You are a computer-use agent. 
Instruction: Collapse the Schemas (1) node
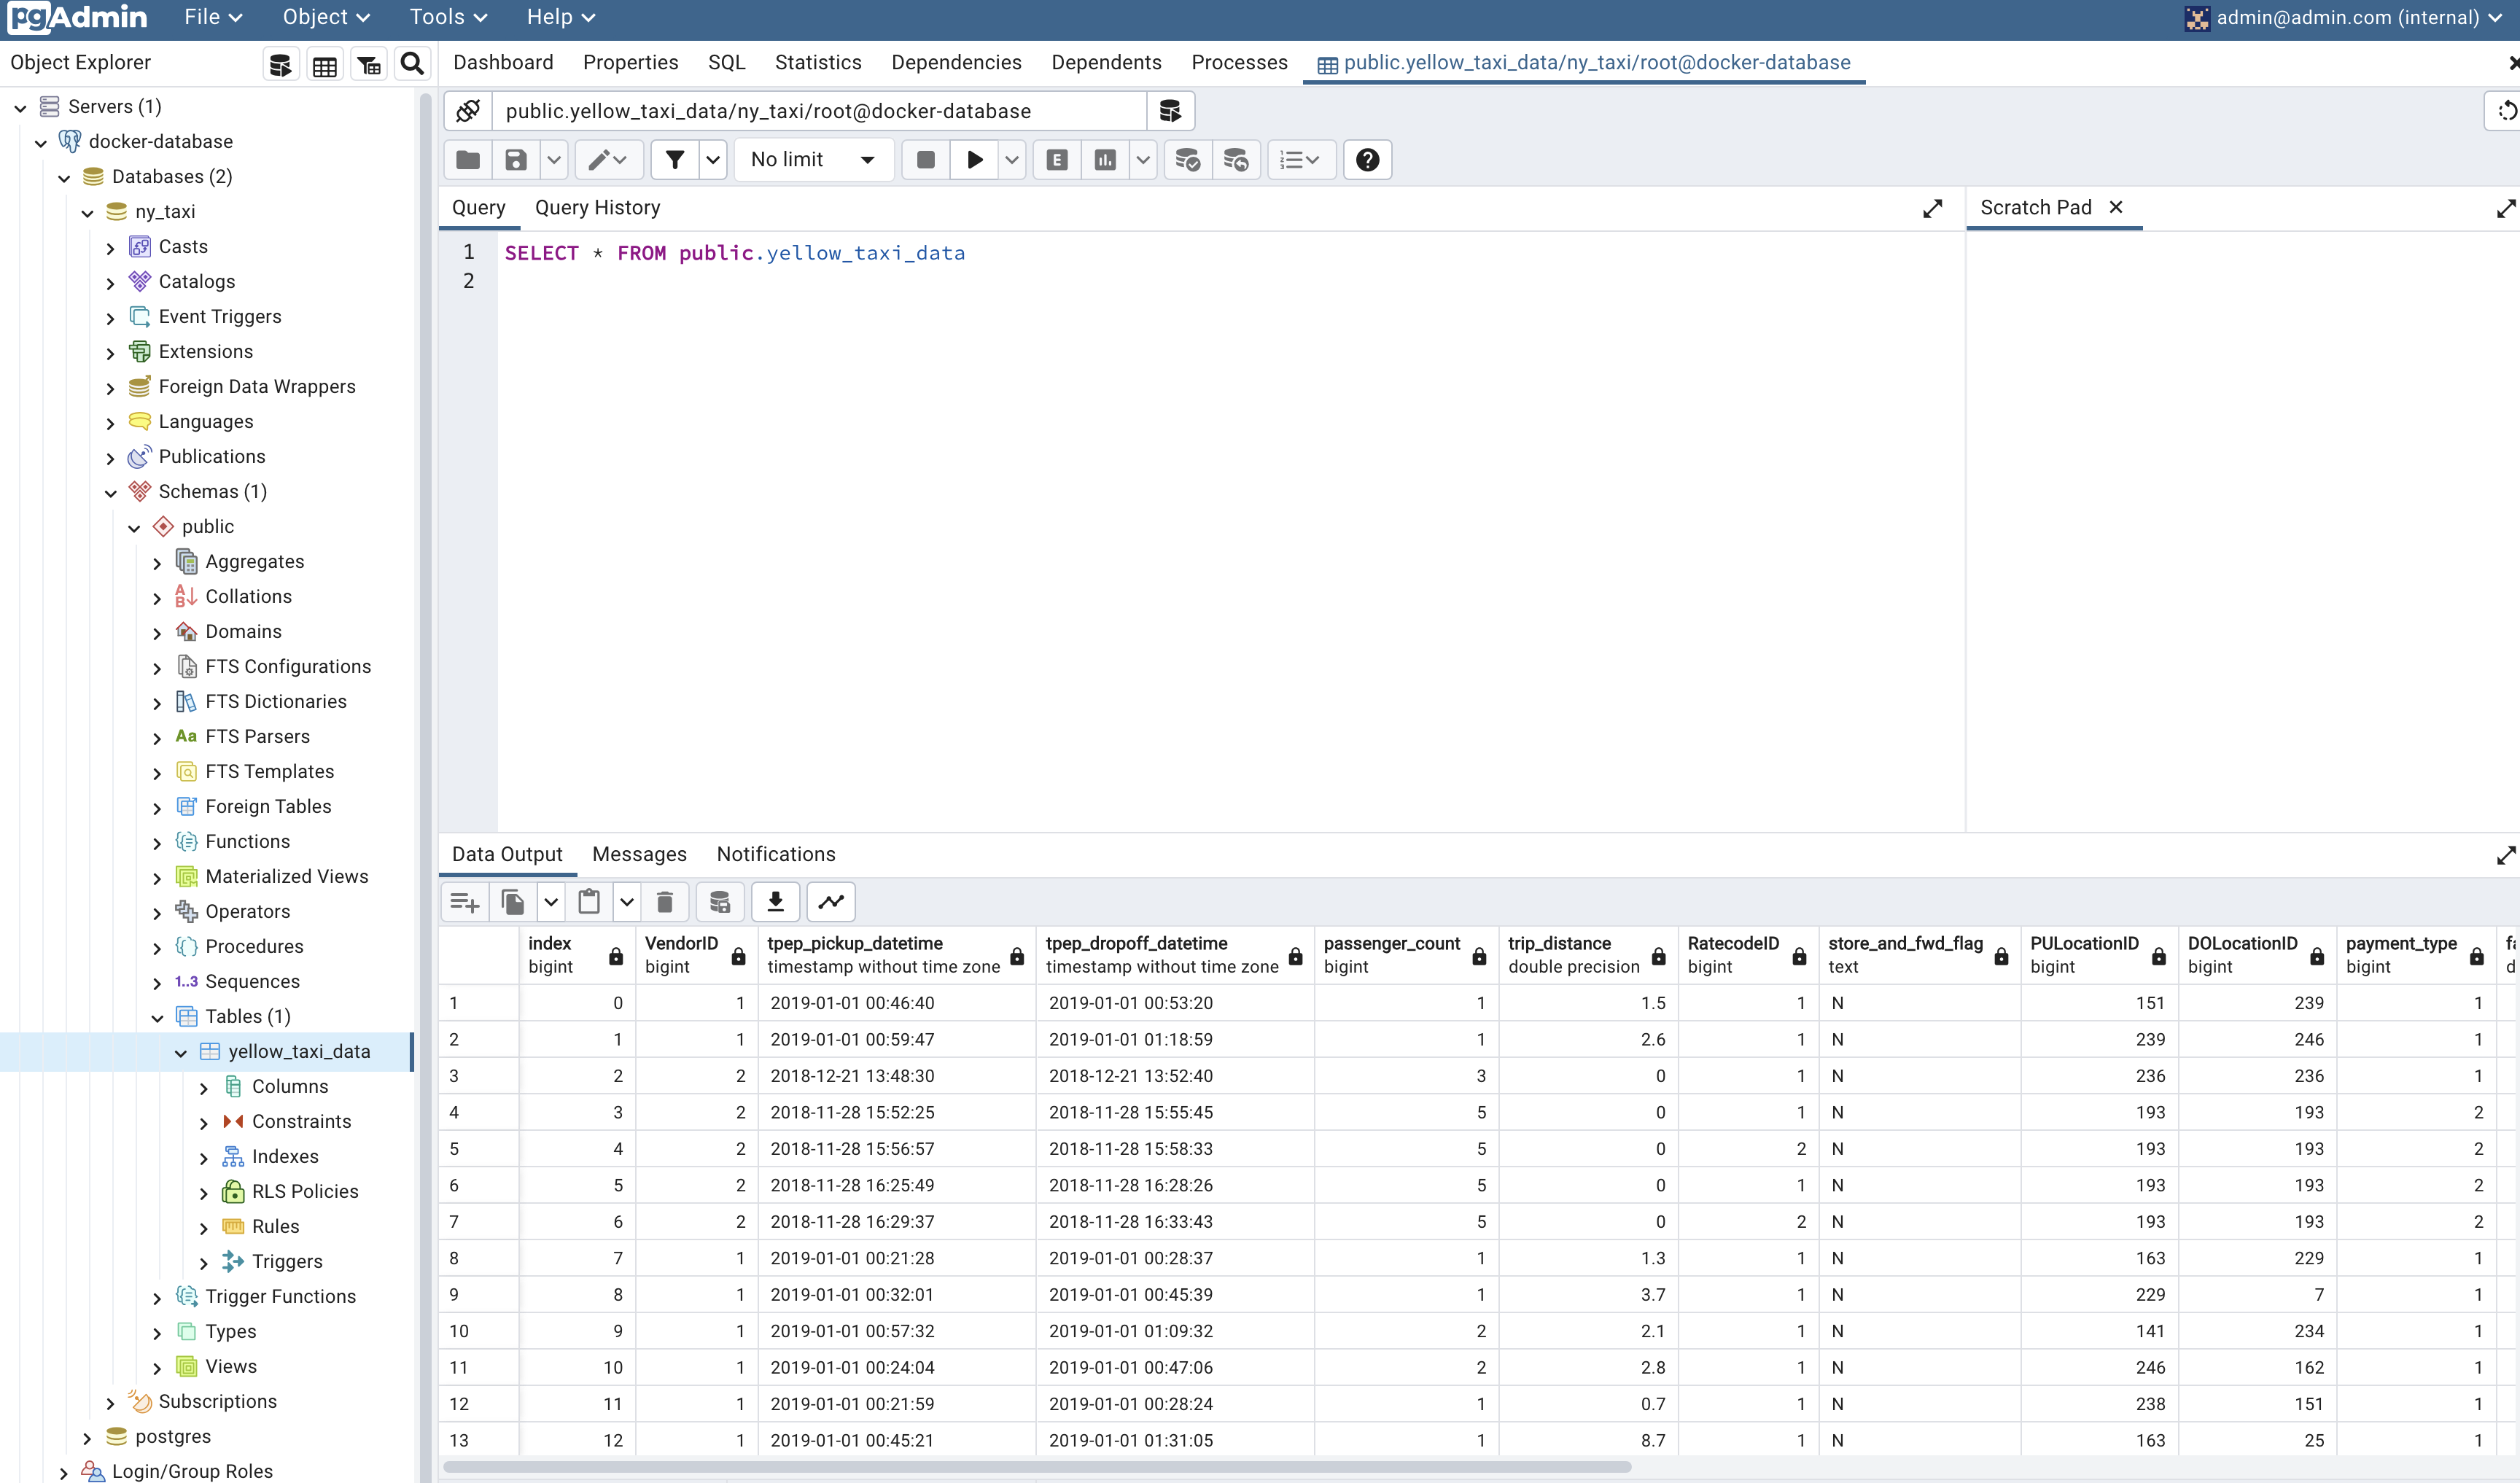tap(111, 493)
